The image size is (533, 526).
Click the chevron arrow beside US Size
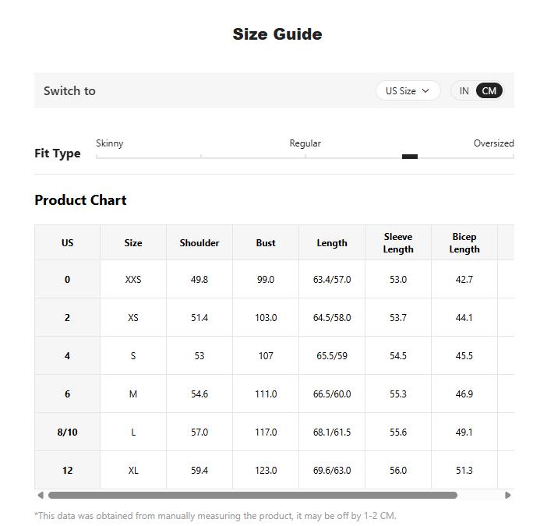point(425,90)
